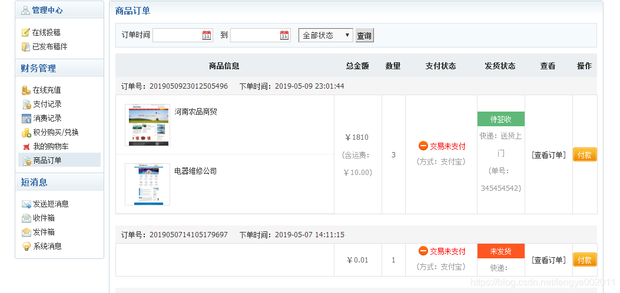Open 发送短消息 page
Image resolution: width=620 pixels, height=293 pixels.
tap(51, 204)
